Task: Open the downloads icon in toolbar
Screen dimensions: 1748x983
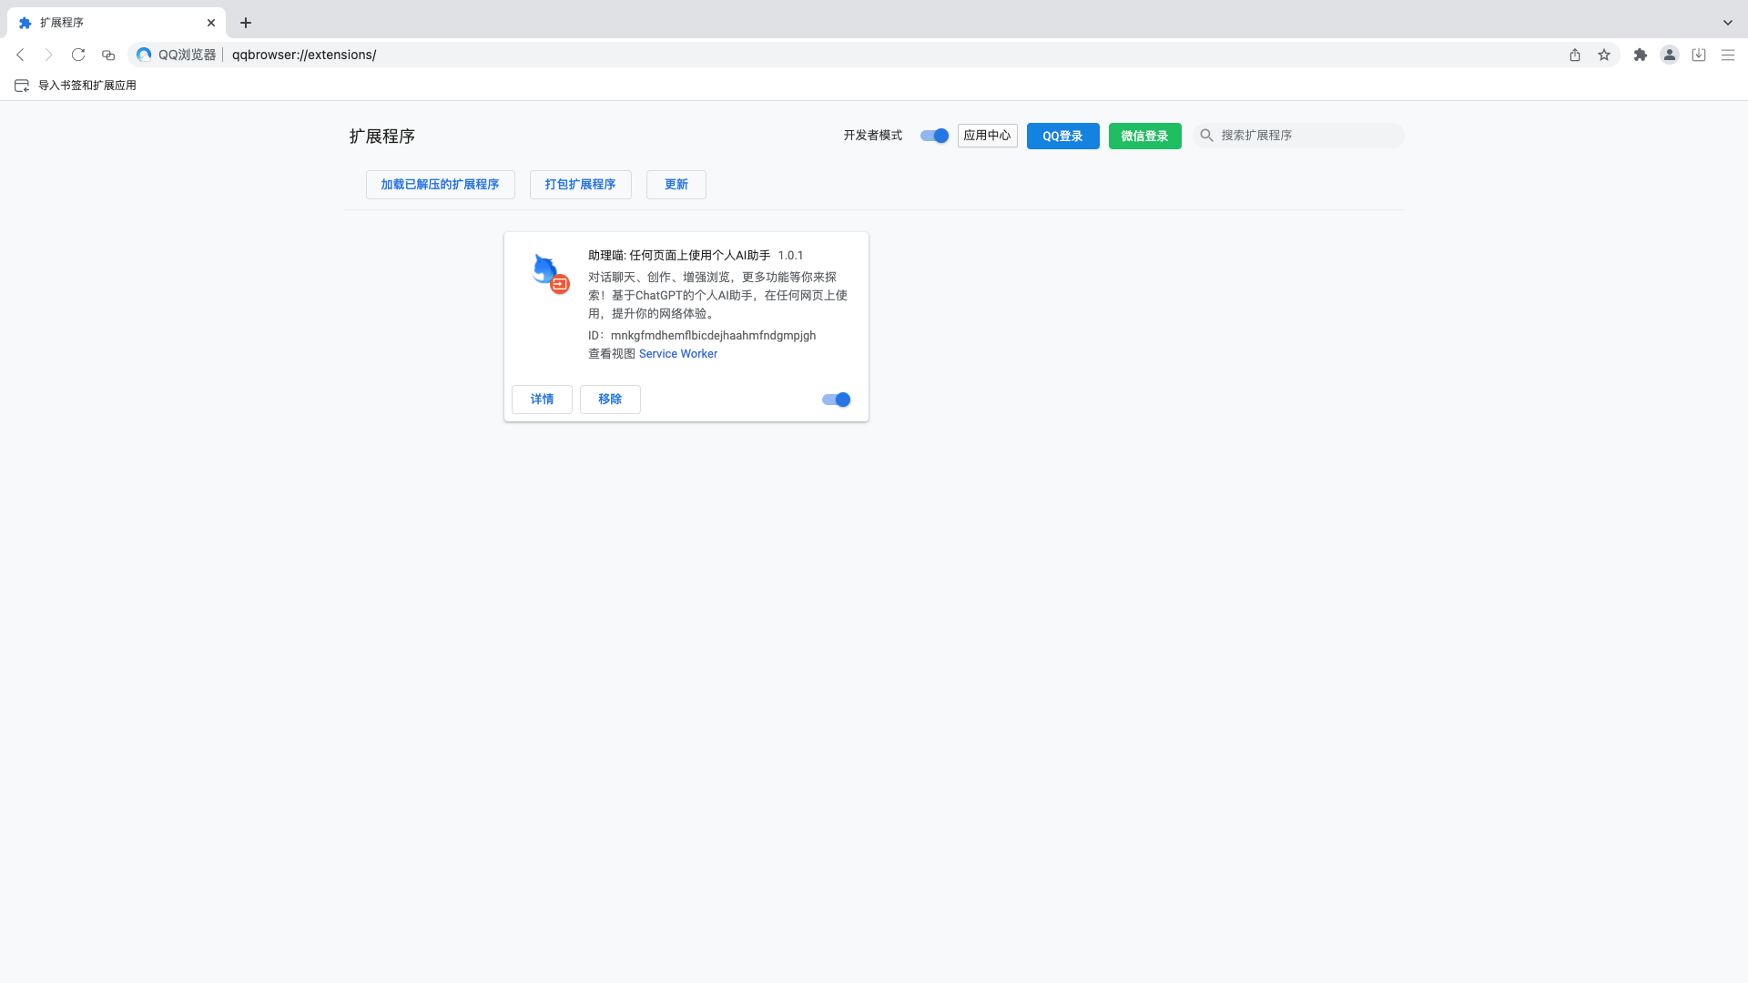Action: pos(1699,55)
